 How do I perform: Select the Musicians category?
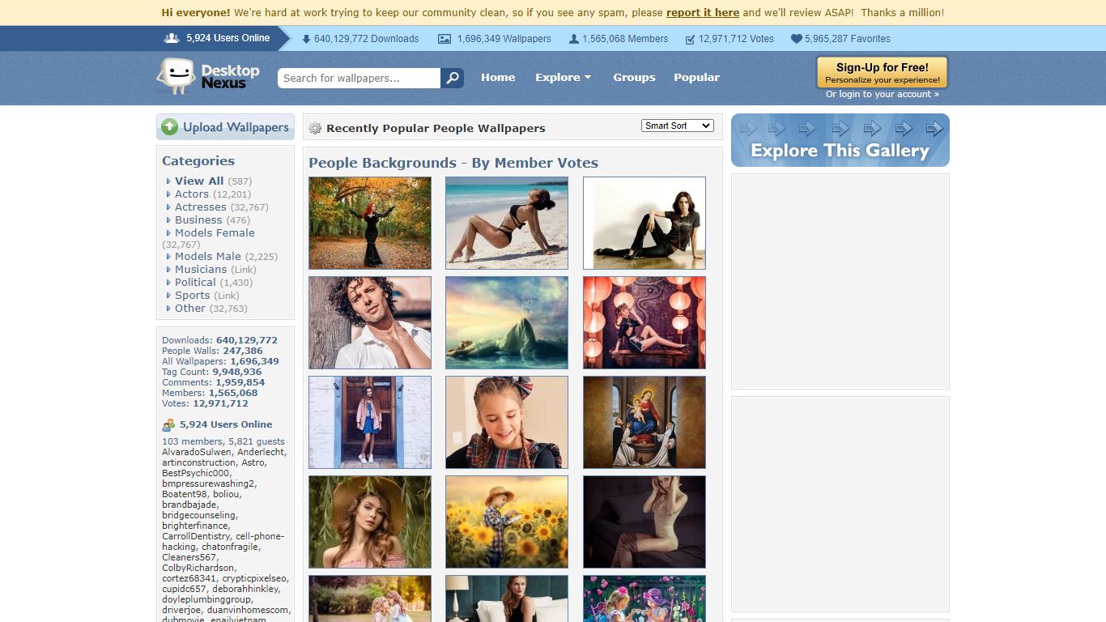[x=201, y=270]
